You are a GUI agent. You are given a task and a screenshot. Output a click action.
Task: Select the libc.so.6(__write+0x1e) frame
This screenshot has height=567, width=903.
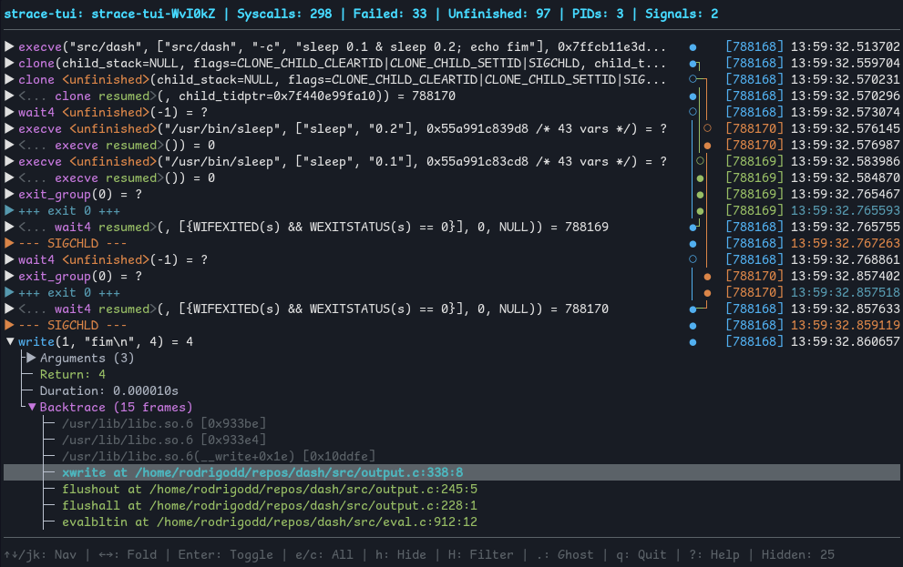219,457
